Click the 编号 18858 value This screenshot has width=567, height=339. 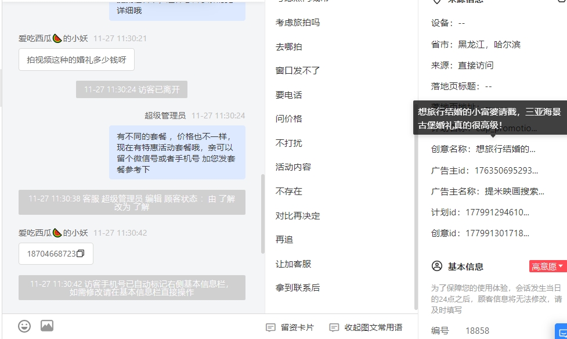pyautogui.click(x=477, y=331)
